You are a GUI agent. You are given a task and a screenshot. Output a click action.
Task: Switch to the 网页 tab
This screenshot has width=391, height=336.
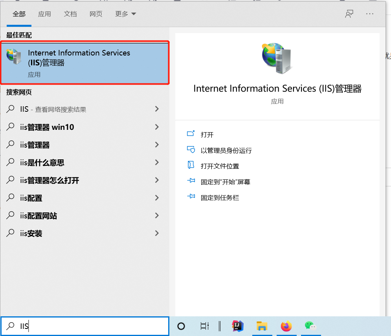click(96, 14)
